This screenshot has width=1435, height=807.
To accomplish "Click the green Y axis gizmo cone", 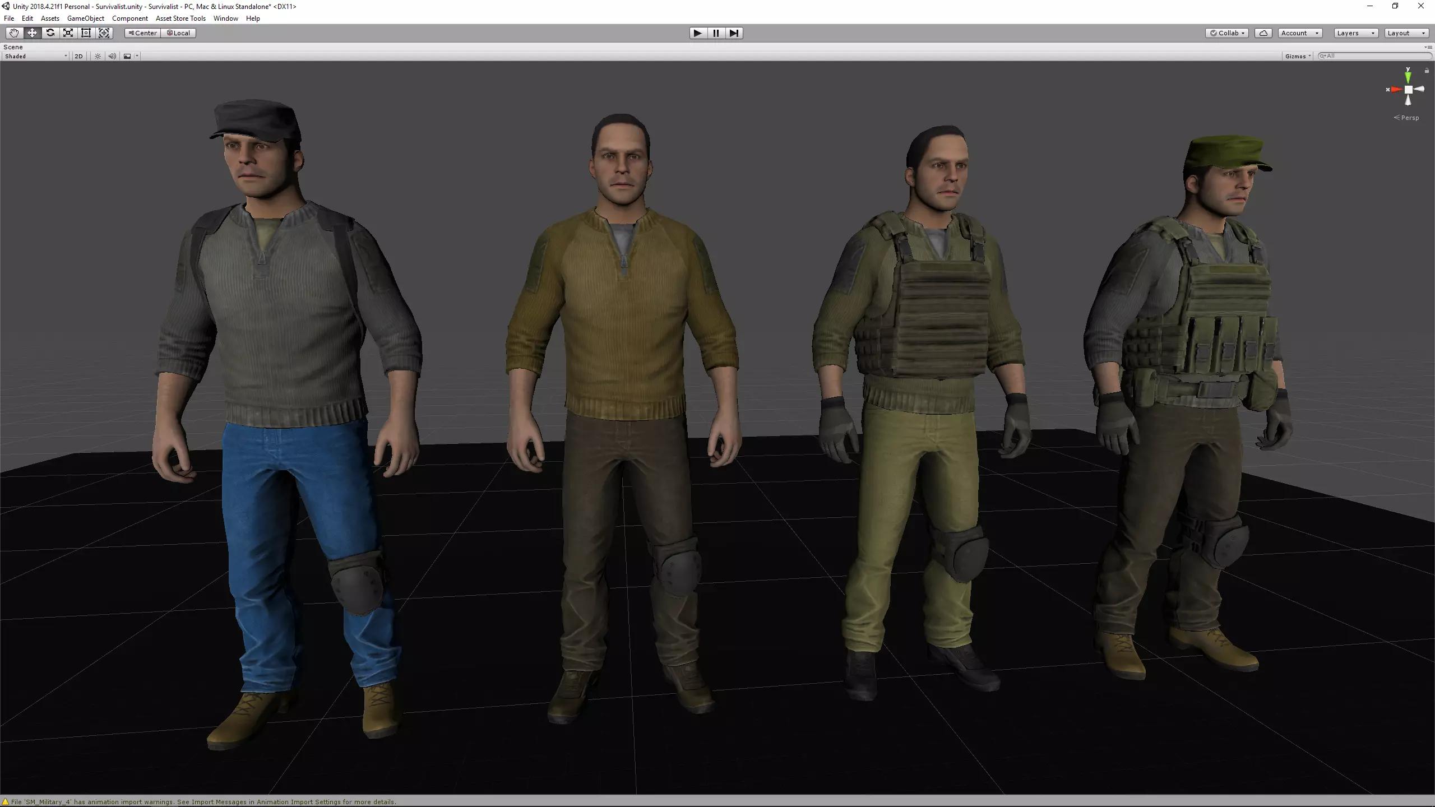I will coord(1408,76).
